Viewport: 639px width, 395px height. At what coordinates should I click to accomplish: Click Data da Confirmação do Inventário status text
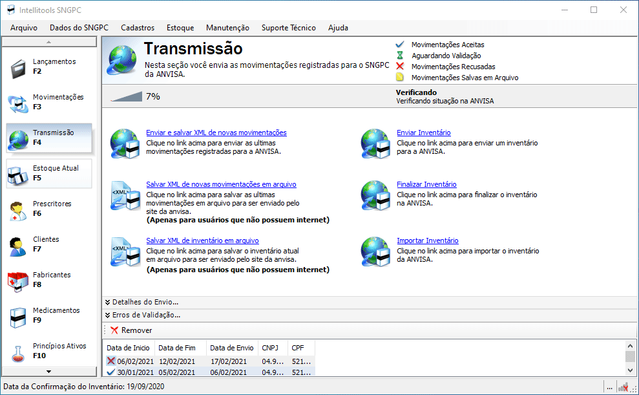click(84, 387)
